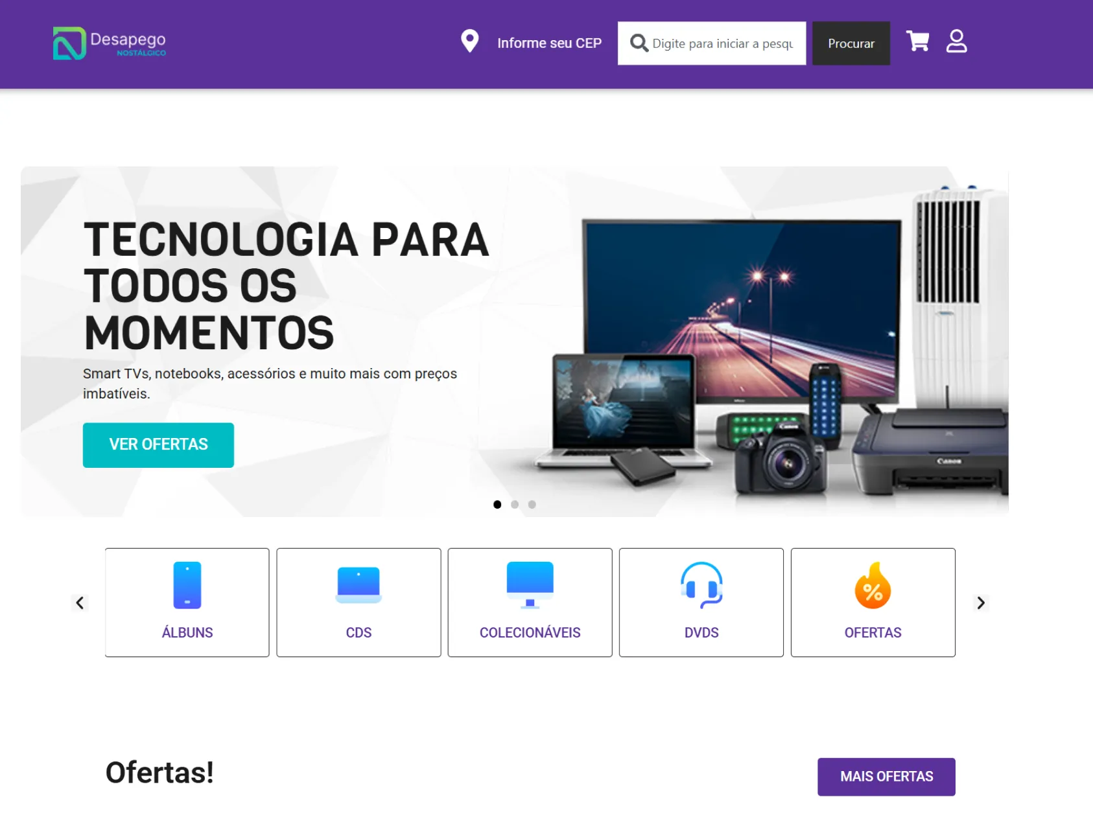
Task: Show previous categories with left chevron
Action: (80, 603)
